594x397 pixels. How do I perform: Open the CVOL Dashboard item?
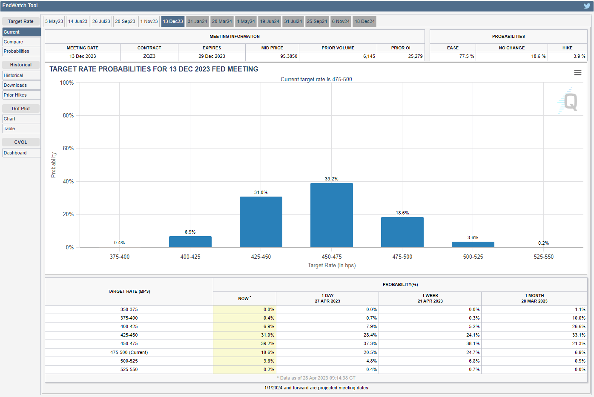point(21,153)
